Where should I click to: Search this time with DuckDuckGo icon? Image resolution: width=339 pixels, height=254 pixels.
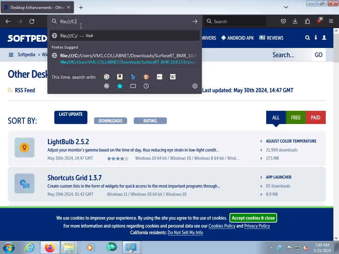click(x=146, y=77)
